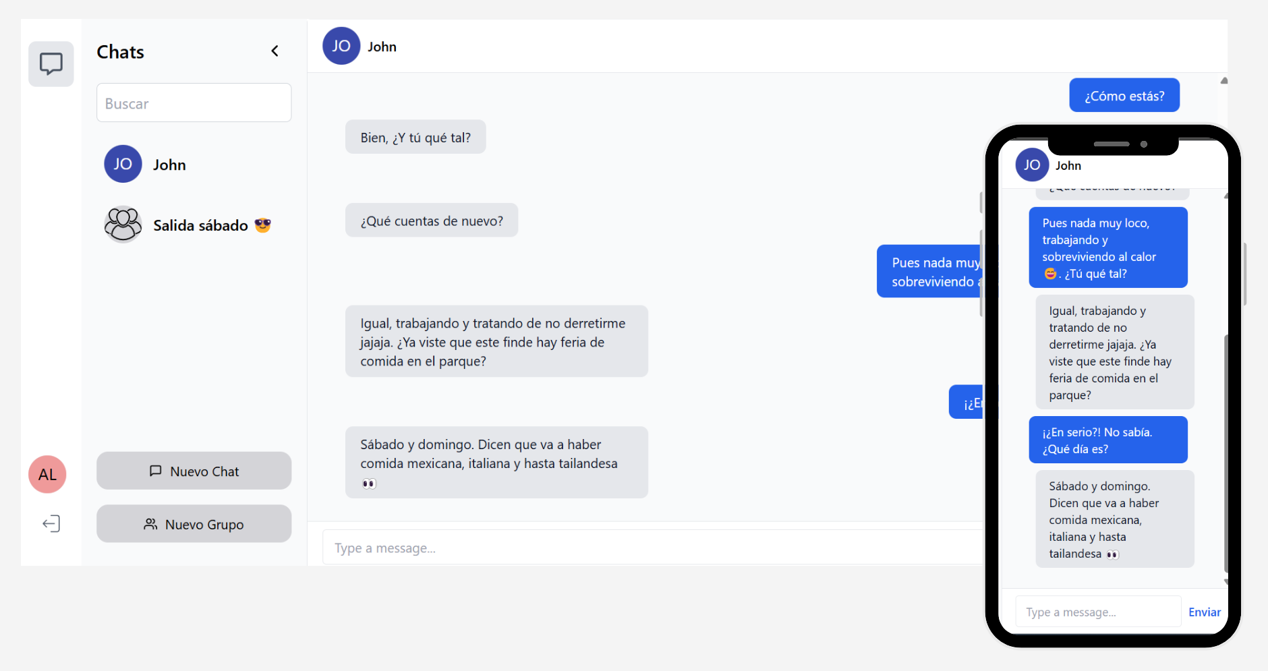Click the JO avatar next to John in the chat list
The image size is (1268, 671).
123,164
